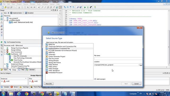Undo the last action via toolbar
170x96 pixels.
(31, 7)
